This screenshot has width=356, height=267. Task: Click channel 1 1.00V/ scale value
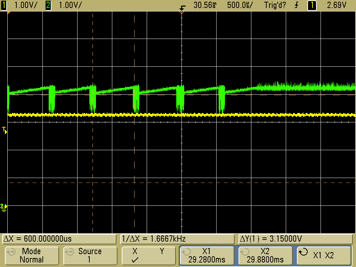[25, 5]
